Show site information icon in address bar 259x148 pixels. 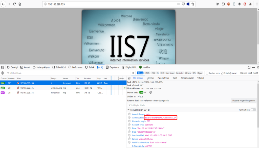(45, 4)
